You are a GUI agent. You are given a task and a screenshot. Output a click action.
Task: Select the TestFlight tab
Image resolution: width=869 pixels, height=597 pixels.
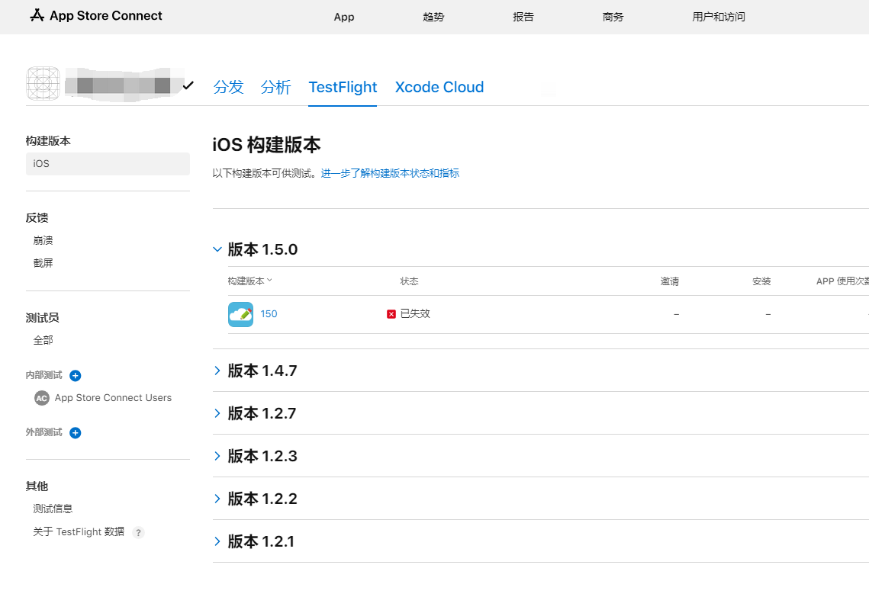pyautogui.click(x=343, y=87)
